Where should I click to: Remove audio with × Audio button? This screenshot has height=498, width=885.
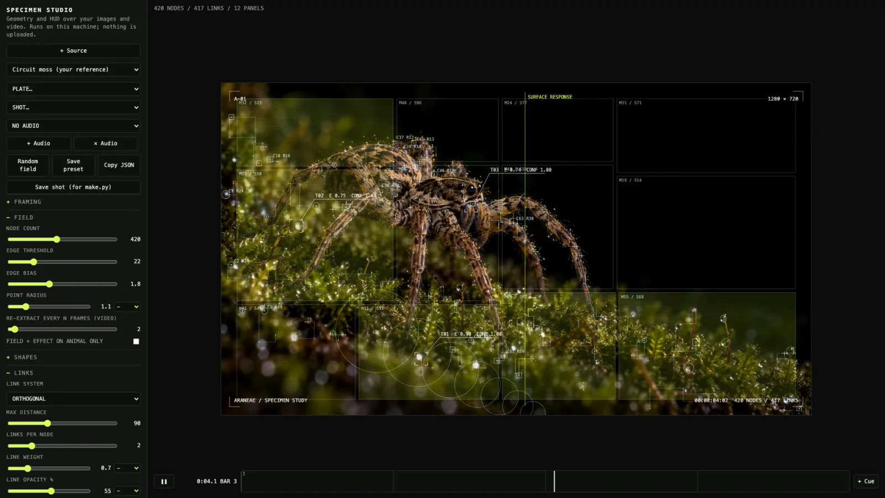106,143
